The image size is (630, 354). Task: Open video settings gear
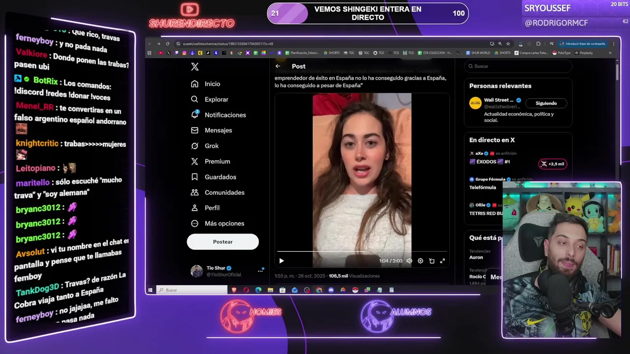[x=420, y=261]
